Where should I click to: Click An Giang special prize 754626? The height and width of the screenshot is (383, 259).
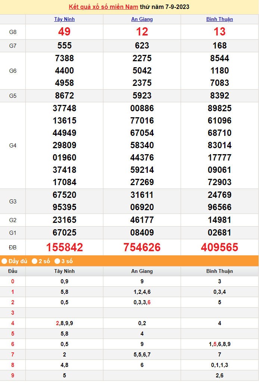click(142, 247)
